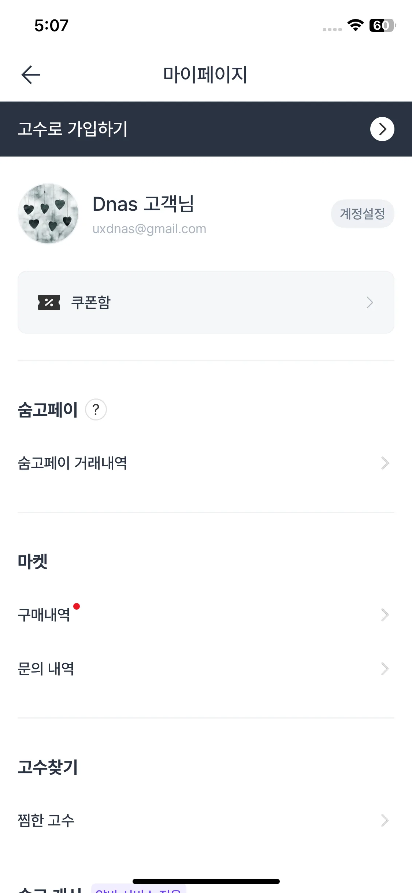The width and height of the screenshot is (412, 893).
Task: Tap the Wi-Fi status icon
Action: point(355,25)
